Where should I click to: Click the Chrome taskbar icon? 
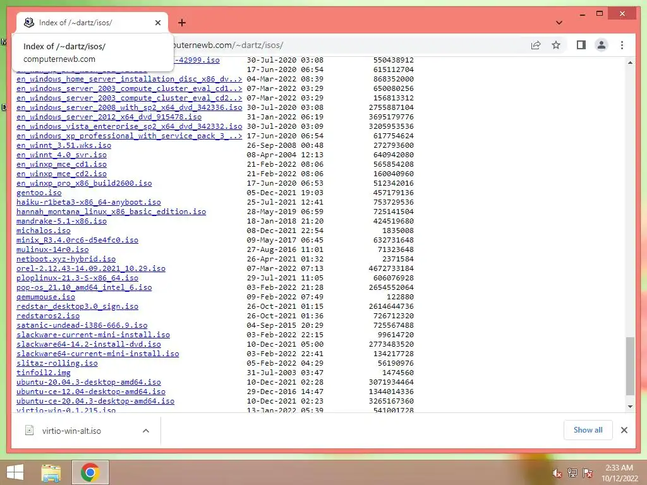coord(90,472)
